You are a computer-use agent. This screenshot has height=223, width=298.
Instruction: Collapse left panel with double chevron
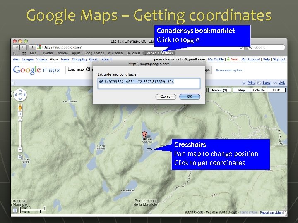point(12,83)
